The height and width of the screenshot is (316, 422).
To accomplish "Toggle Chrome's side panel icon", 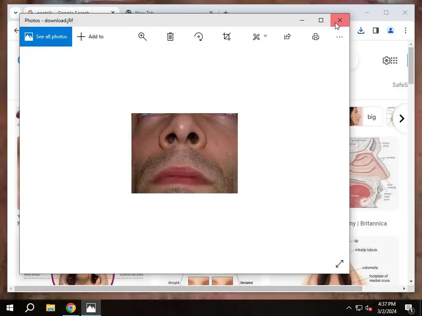I will [x=376, y=30].
